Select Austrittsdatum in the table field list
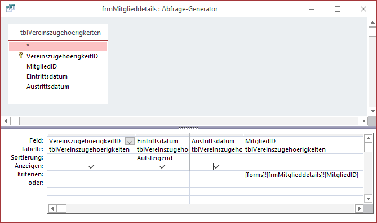 [47, 87]
